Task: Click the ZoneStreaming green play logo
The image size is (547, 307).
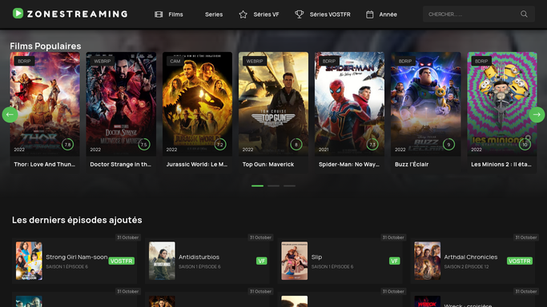Action: tap(18, 14)
